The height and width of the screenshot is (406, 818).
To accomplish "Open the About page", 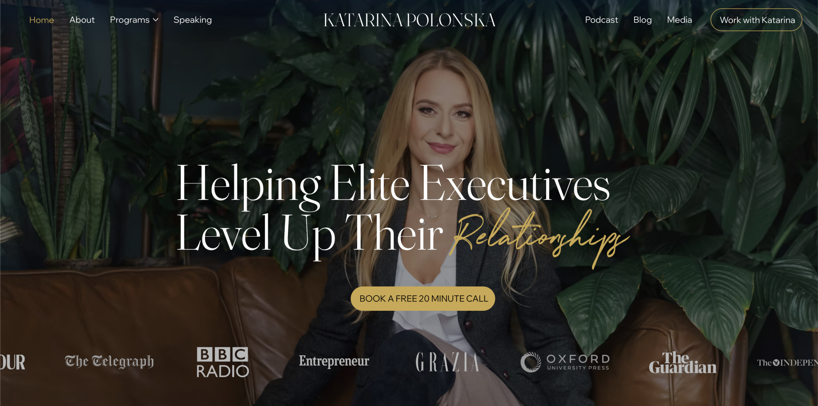I will point(82,20).
